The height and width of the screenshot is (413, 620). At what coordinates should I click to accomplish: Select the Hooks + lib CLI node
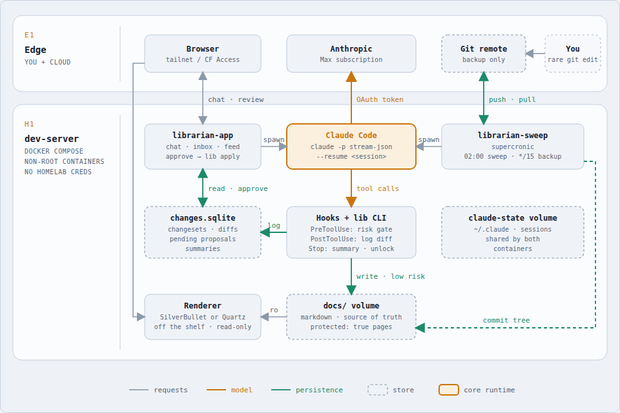coord(351,232)
